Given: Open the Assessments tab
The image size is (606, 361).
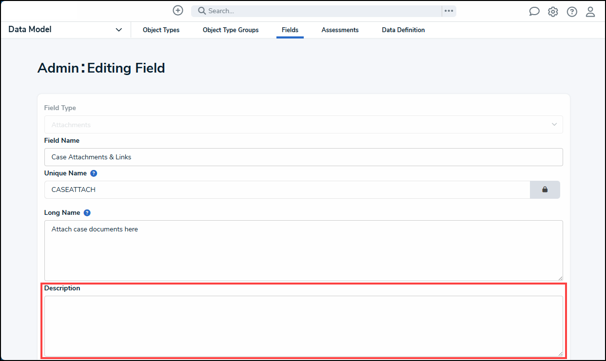Looking at the screenshot, I should click(x=340, y=30).
